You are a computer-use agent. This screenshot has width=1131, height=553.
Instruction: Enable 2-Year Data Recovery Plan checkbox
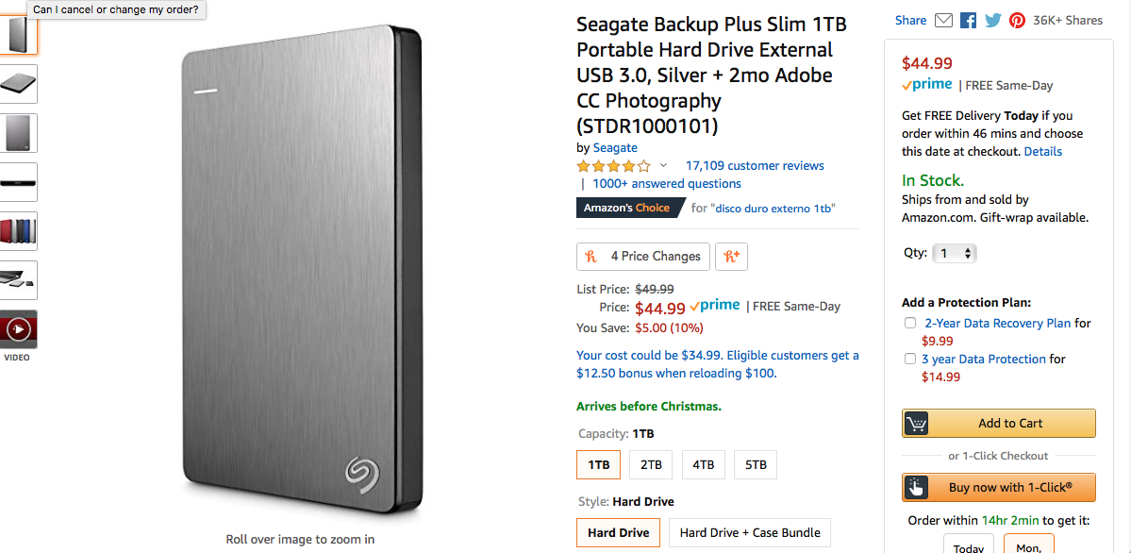[910, 323]
